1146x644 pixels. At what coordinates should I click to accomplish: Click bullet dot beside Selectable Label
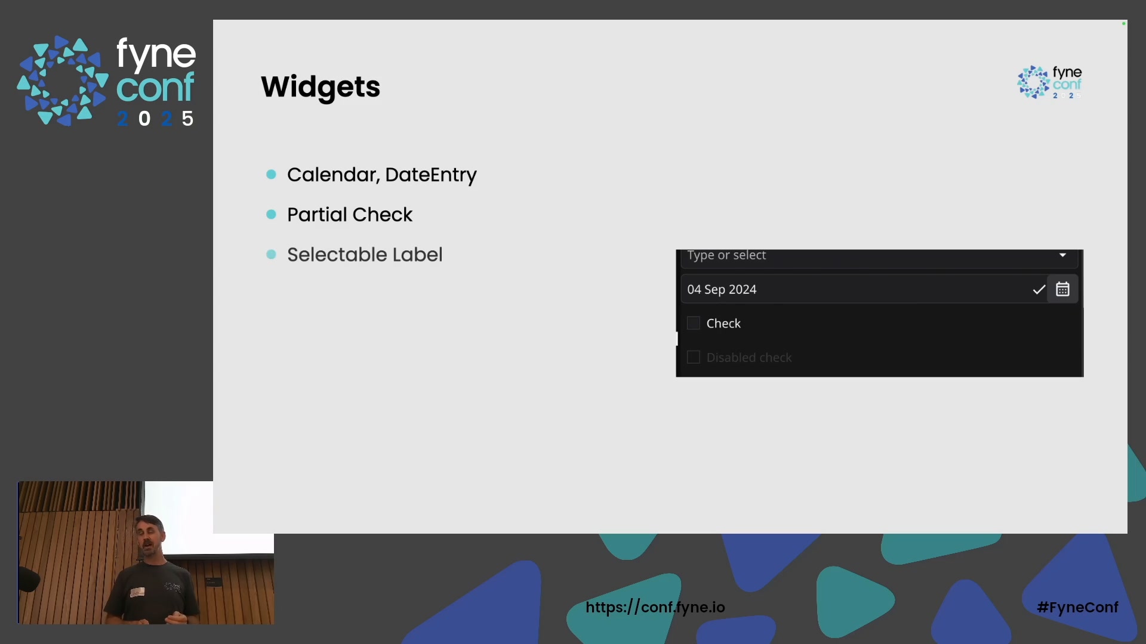pyautogui.click(x=271, y=255)
